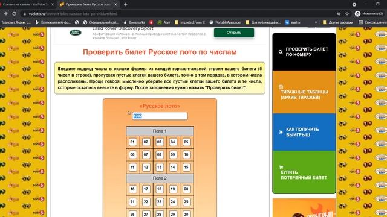Reload the page with the refresh icon
This screenshot has height=217, width=387.
(15, 14)
